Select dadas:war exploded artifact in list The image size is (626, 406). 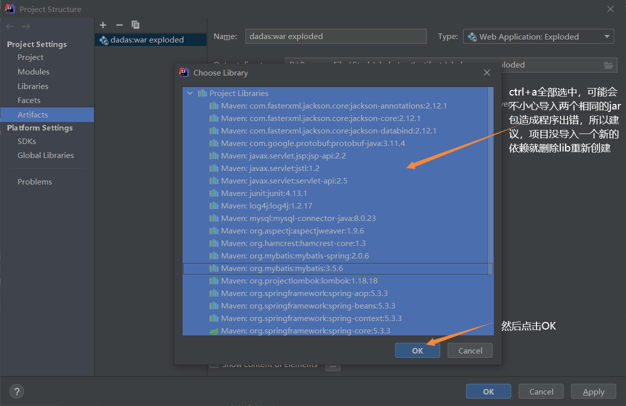click(150, 39)
